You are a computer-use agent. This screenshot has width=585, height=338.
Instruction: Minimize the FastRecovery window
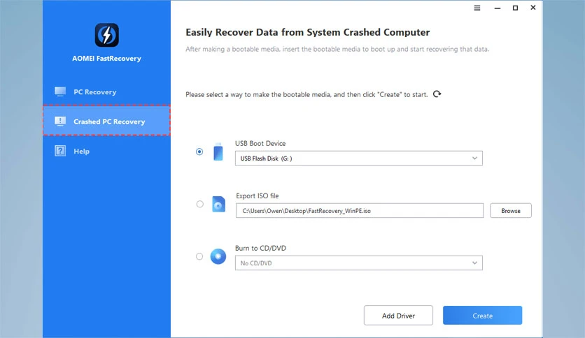(x=498, y=8)
